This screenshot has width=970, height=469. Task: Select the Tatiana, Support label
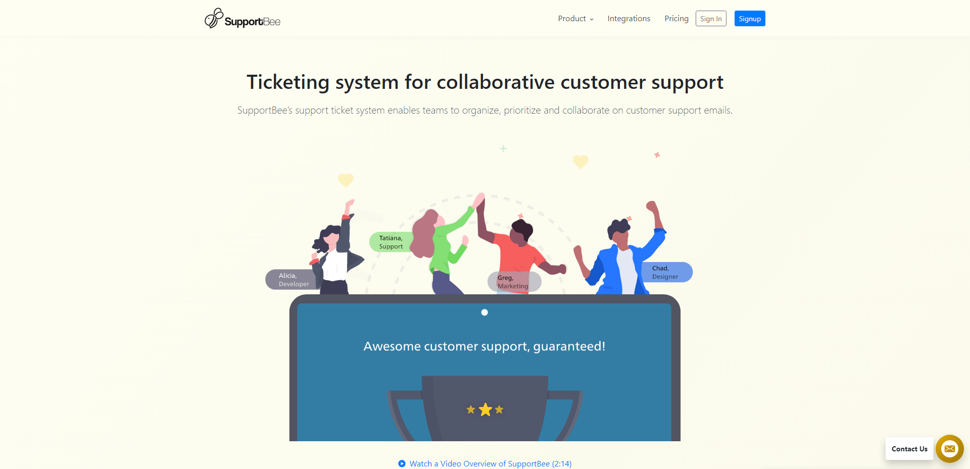pyautogui.click(x=391, y=242)
